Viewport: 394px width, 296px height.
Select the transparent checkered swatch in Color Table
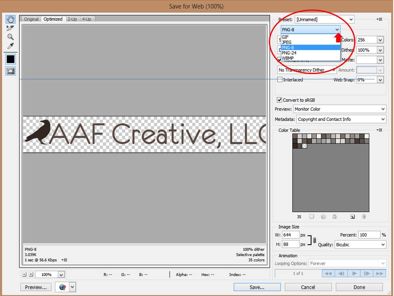[305, 146]
